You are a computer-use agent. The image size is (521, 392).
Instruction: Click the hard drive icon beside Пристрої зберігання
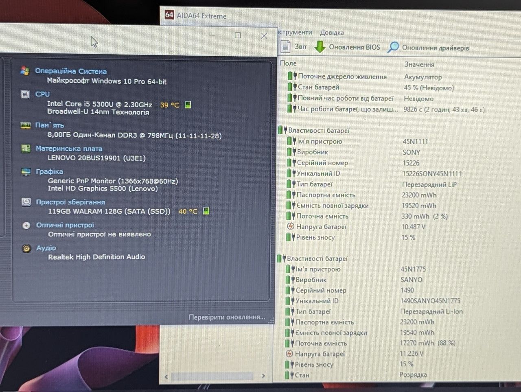click(x=26, y=202)
